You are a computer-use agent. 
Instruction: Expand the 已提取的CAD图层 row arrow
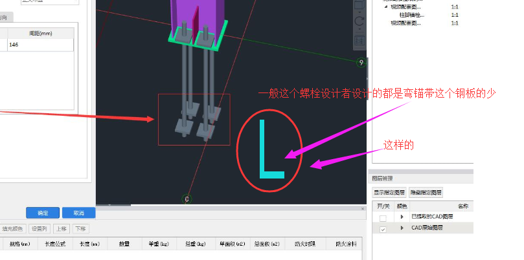coord(402,217)
